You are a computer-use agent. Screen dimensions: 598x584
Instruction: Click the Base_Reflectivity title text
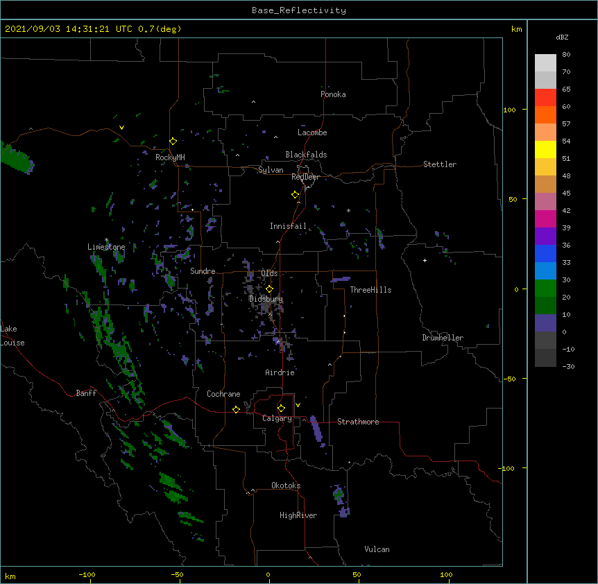298,10
